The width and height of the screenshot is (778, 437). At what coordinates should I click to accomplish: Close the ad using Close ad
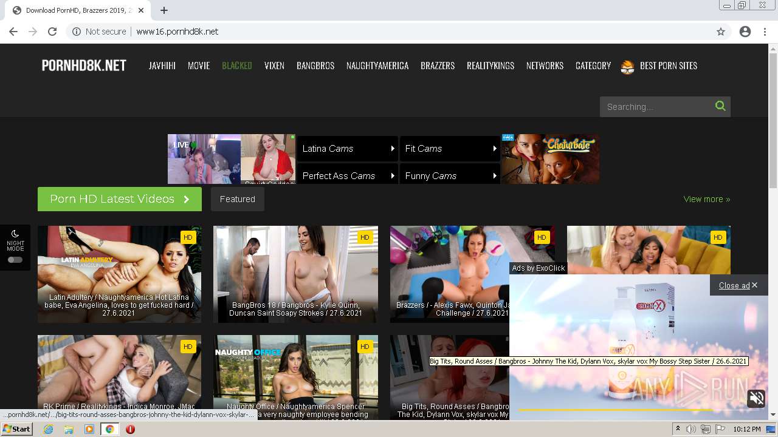[738, 285]
